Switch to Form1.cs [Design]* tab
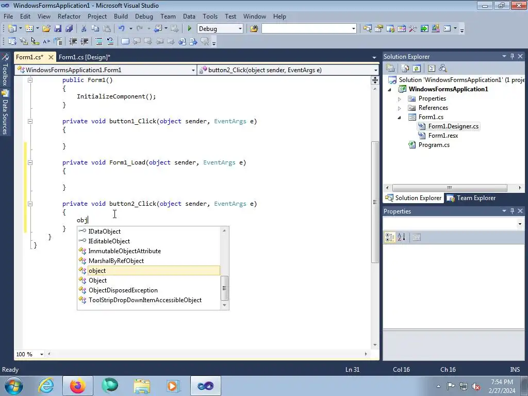Image resolution: width=528 pixels, height=396 pixels. [x=85, y=57]
